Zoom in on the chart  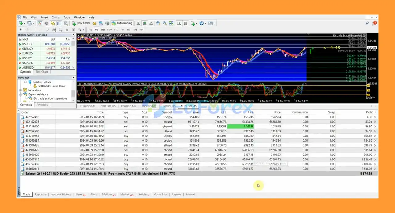(158, 23)
